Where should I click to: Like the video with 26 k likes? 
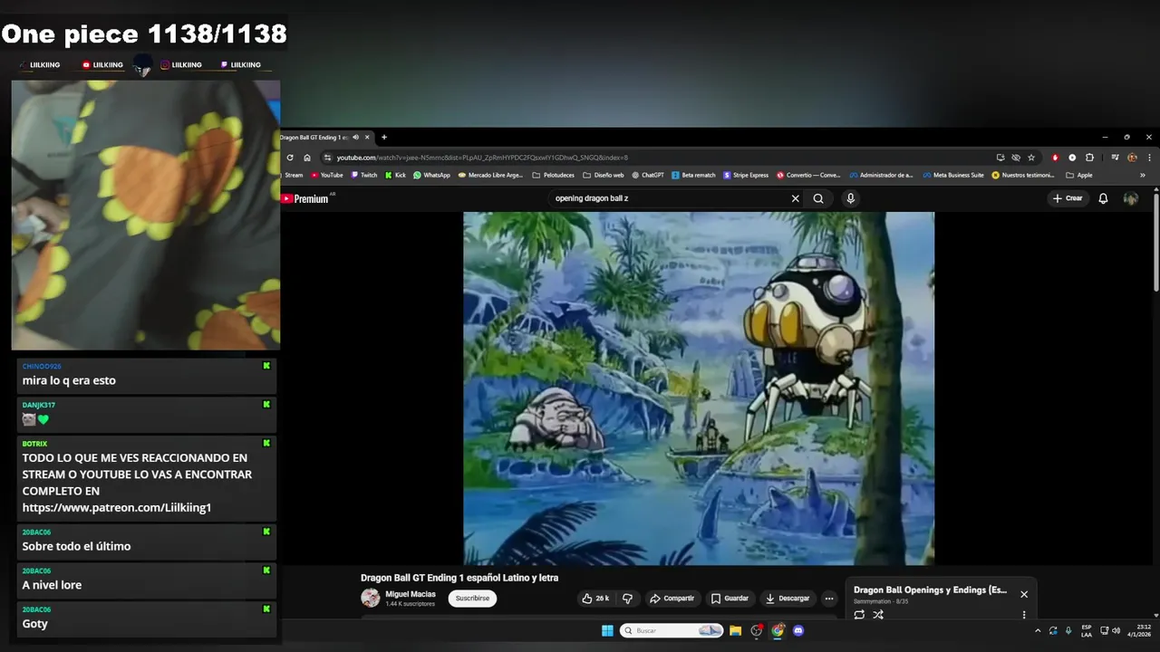[x=595, y=599]
